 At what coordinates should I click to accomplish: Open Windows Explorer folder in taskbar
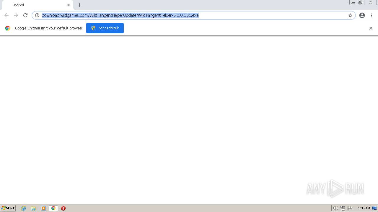[33, 208]
